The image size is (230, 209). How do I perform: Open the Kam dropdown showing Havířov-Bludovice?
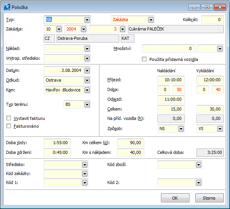pyautogui.click(x=87, y=90)
